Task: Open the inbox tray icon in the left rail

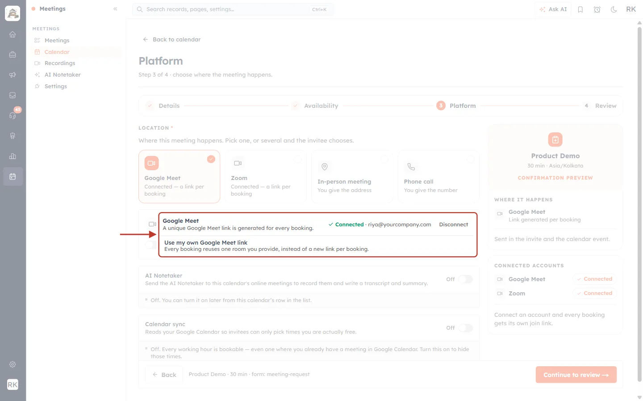Action: pyautogui.click(x=13, y=95)
